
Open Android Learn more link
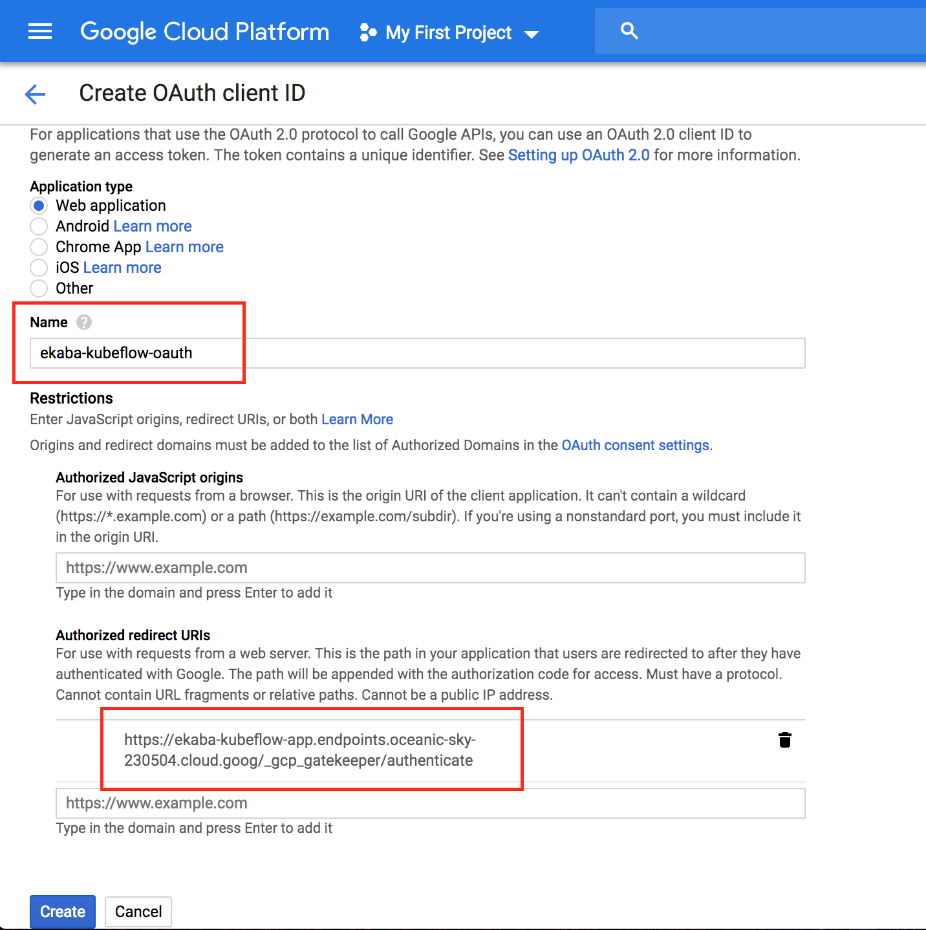tap(153, 226)
